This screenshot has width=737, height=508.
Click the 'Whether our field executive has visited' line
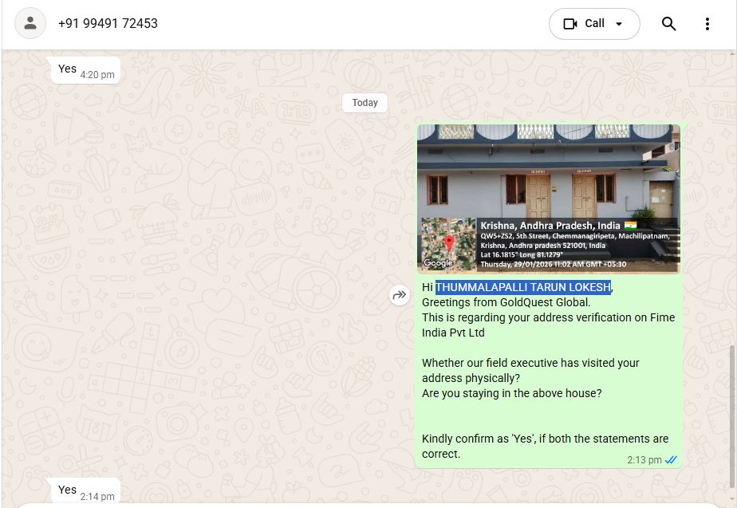530,363
